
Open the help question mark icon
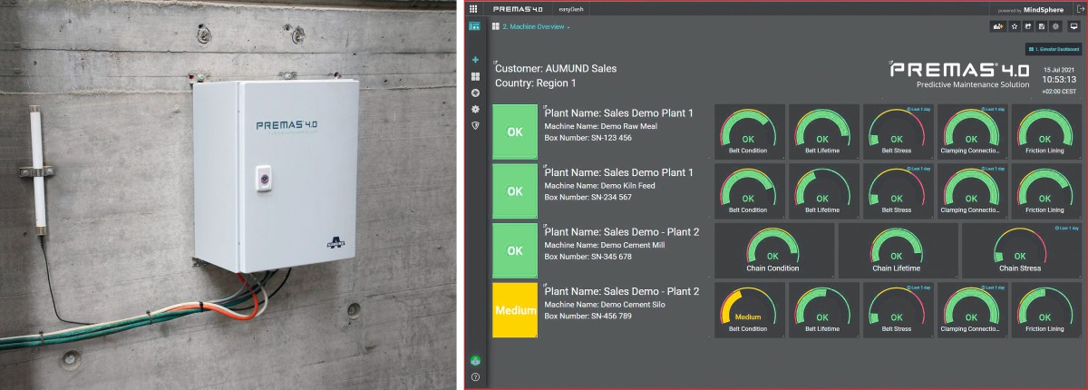click(475, 376)
